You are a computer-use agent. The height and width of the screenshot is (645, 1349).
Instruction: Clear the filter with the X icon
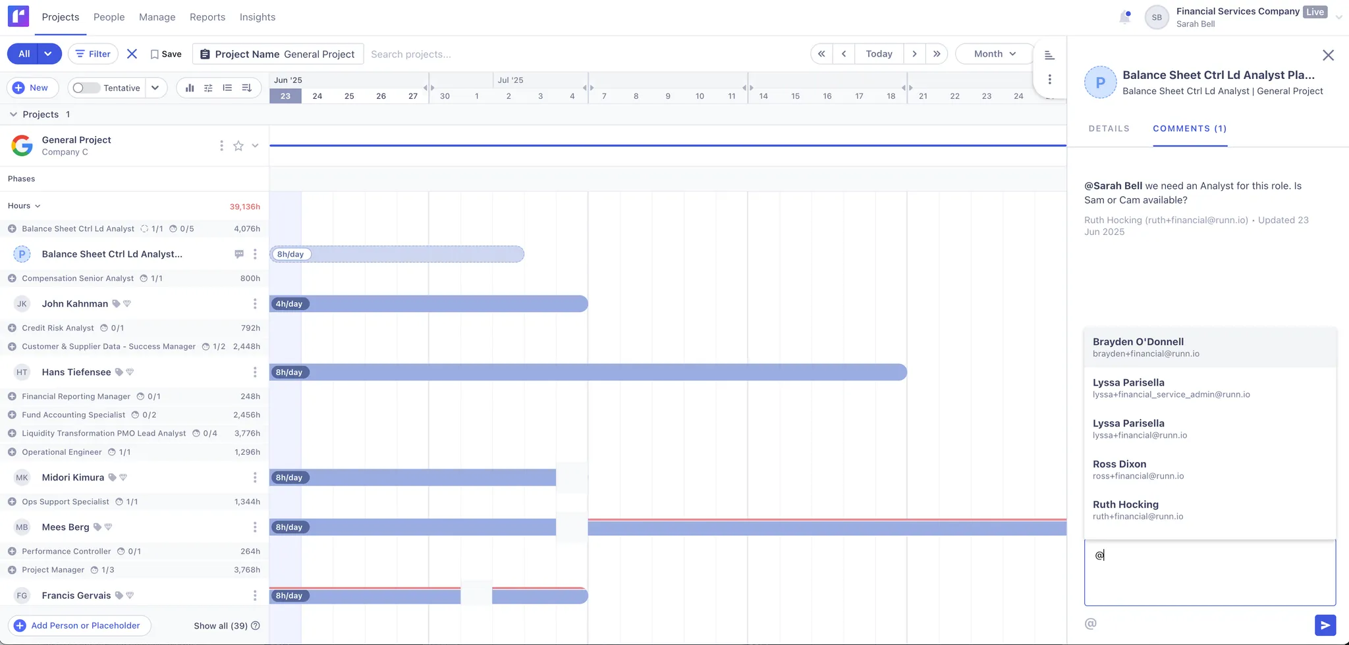(132, 54)
